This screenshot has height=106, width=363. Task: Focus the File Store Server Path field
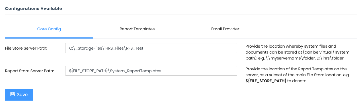pos(151,48)
